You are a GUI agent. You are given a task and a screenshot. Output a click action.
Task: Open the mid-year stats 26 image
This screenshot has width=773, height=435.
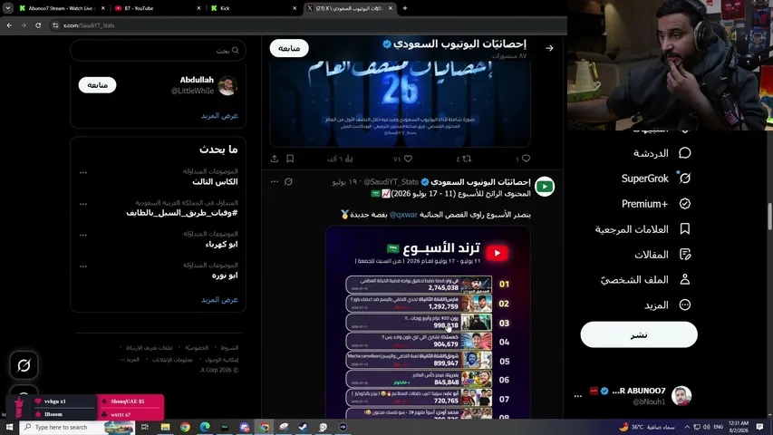(400, 103)
